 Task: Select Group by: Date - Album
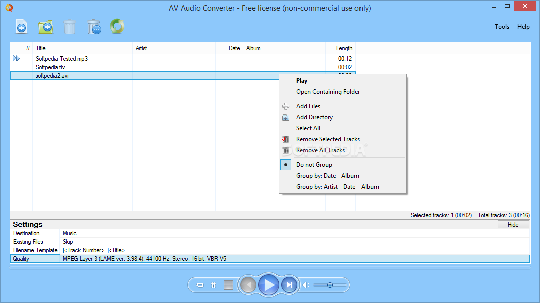click(327, 176)
